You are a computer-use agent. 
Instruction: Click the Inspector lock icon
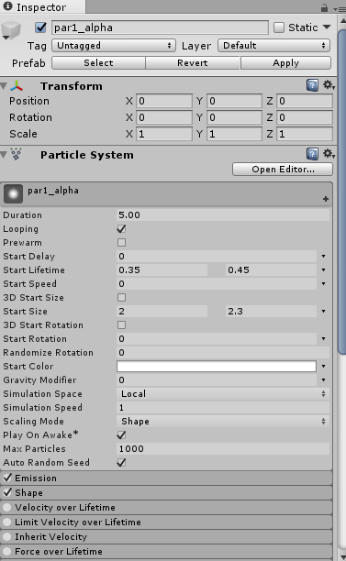(324, 7)
